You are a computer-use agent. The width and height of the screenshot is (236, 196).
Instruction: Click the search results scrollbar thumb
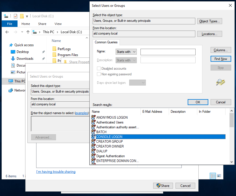pyautogui.click(x=231, y=120)
